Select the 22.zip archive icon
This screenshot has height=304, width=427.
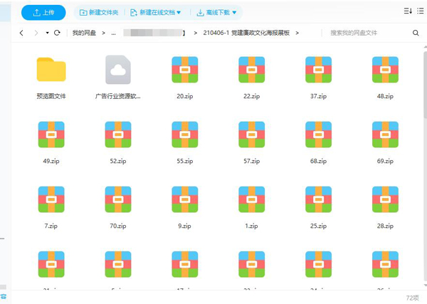[x=252, y=70]
